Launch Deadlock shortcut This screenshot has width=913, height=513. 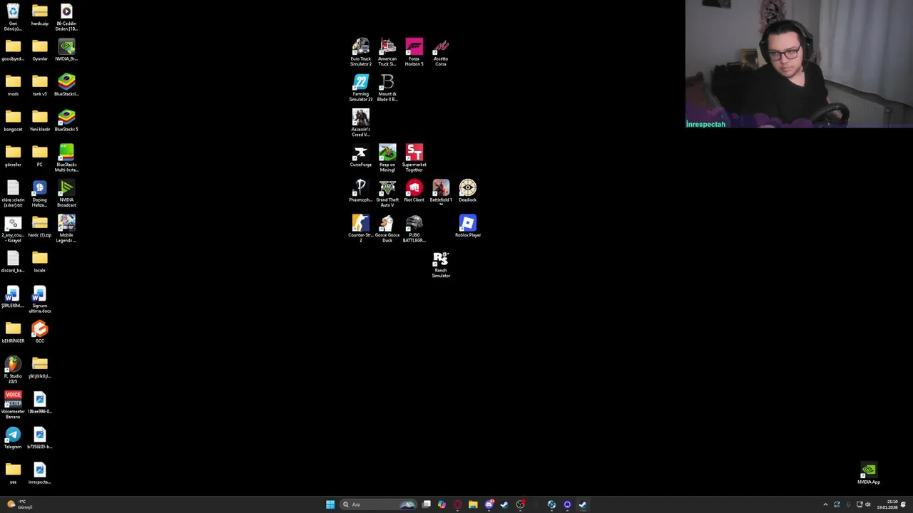click(467, 191)
